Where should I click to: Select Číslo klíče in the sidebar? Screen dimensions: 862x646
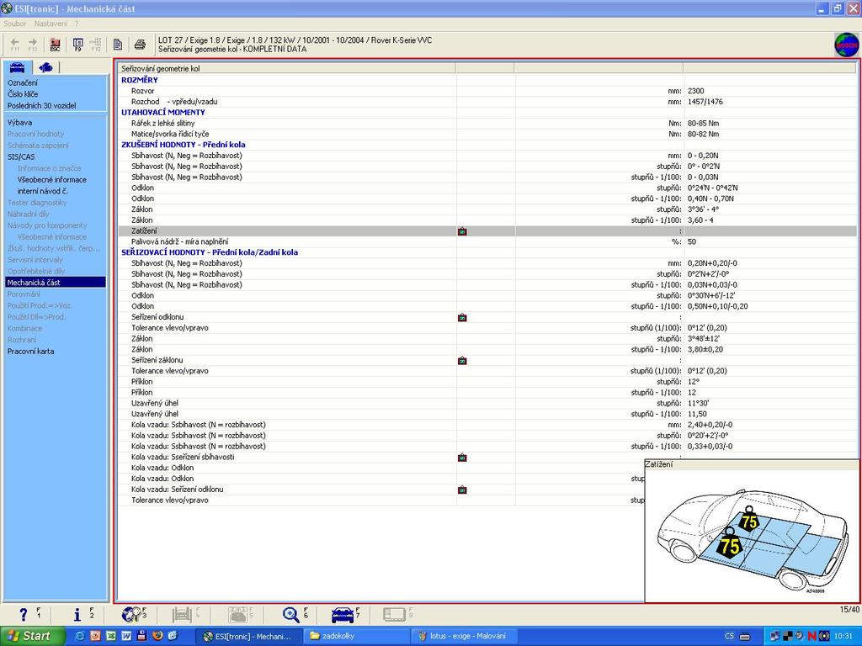pos(23,94)
